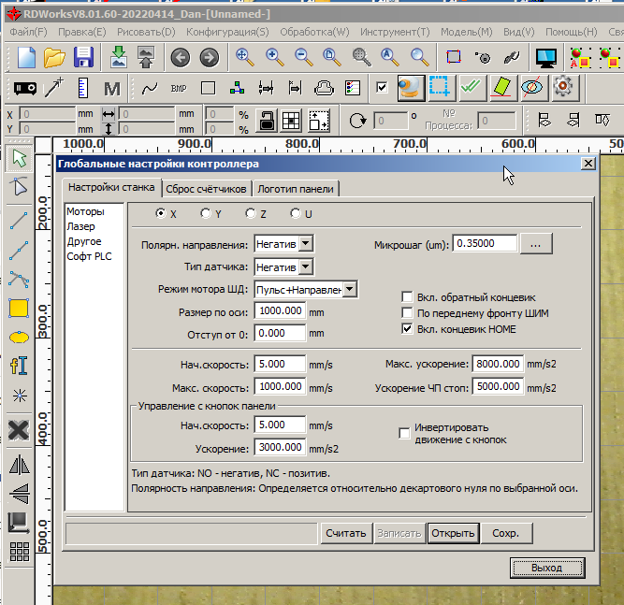
Task: Click the Выход button
Action: coord(546,568)
